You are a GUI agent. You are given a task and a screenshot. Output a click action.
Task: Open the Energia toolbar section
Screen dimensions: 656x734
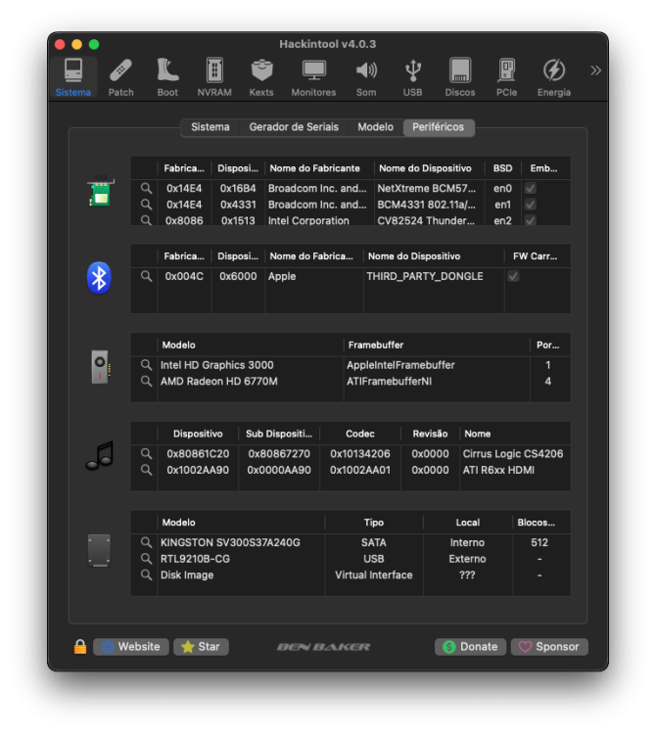(x=554, y=77)
